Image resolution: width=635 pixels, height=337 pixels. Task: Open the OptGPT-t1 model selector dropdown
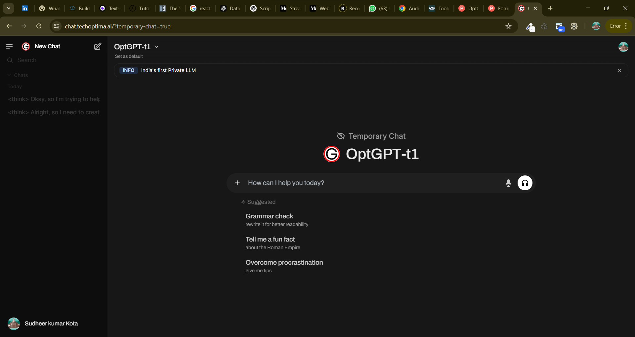tap(136, 47)
